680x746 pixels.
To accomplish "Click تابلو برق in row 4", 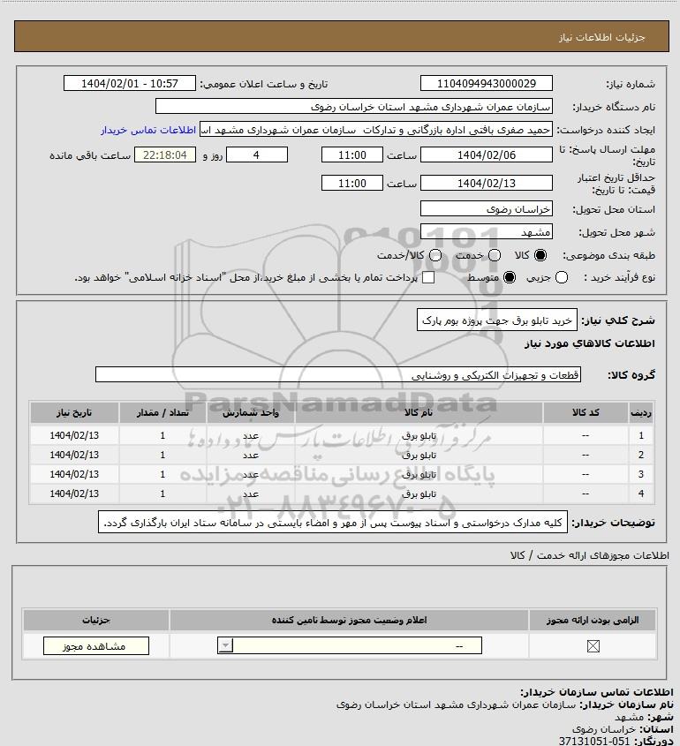I will click(x=419, y=494).
